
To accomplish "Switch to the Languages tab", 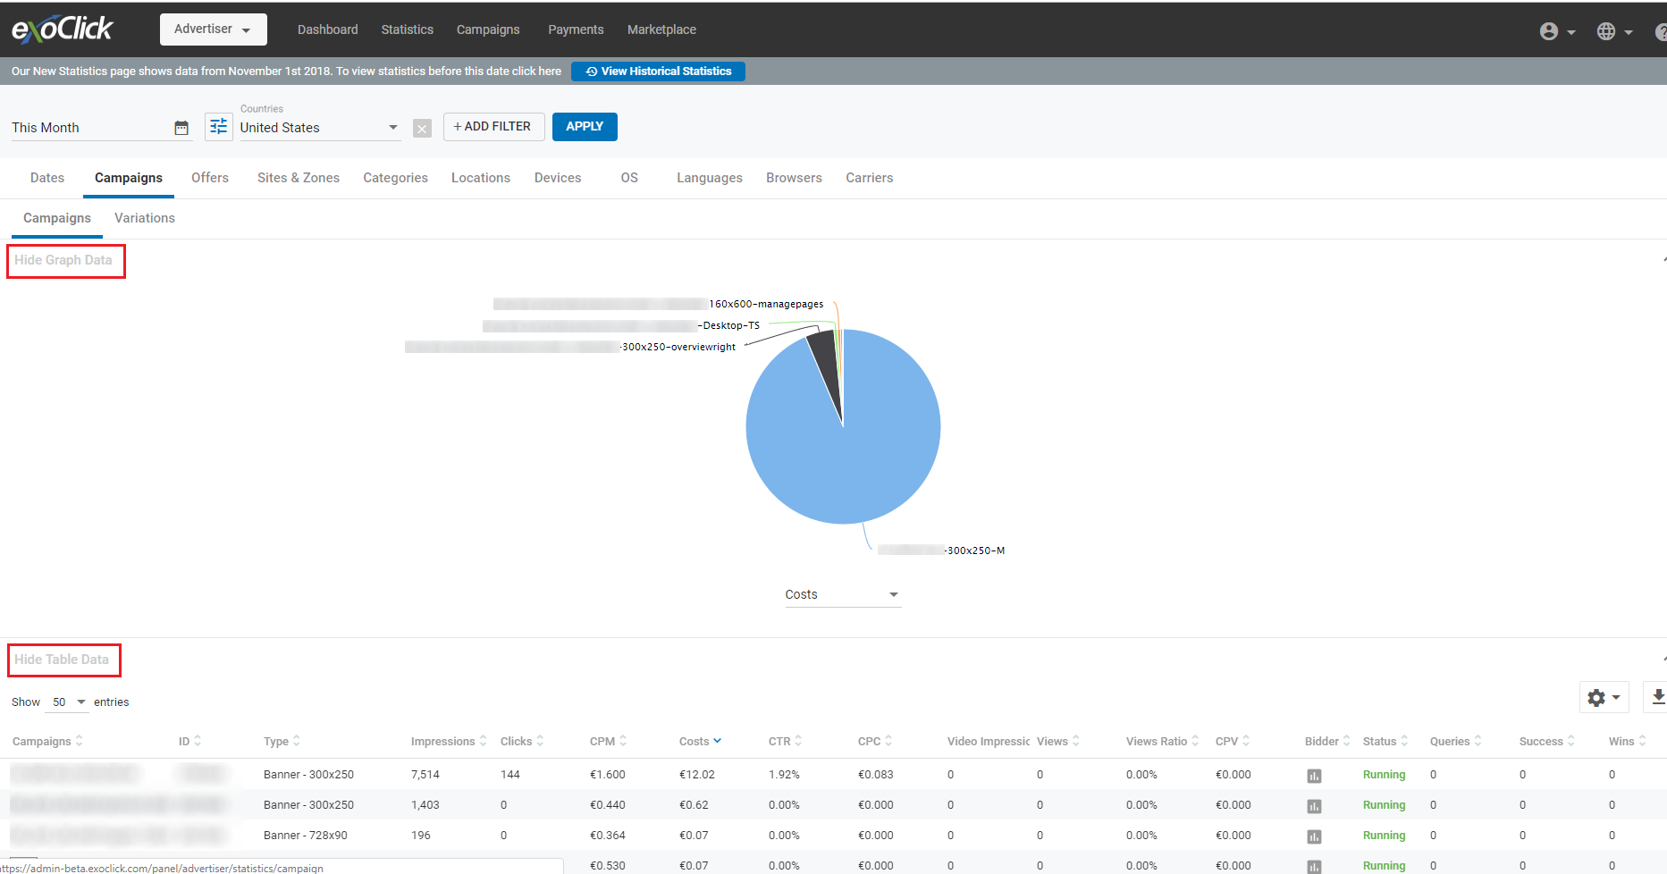I will coord(710,178).
